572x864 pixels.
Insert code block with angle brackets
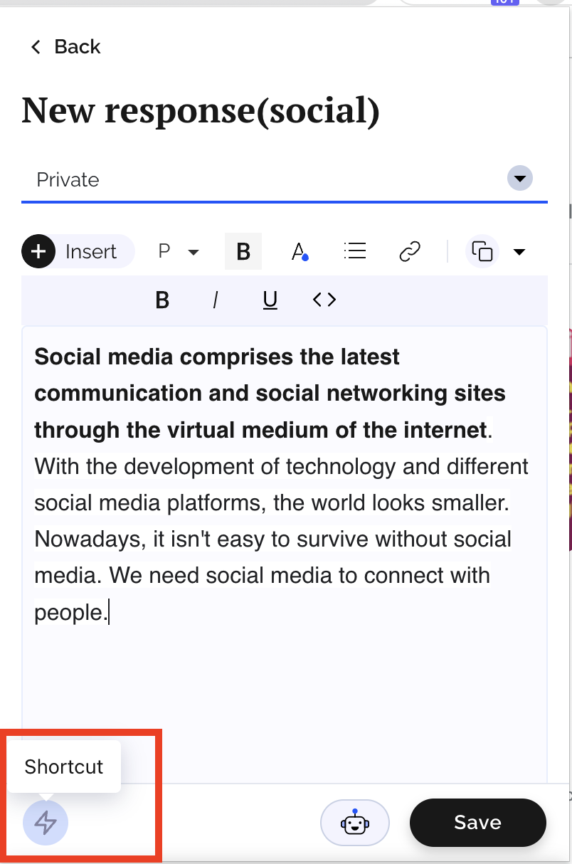[324, 300]
